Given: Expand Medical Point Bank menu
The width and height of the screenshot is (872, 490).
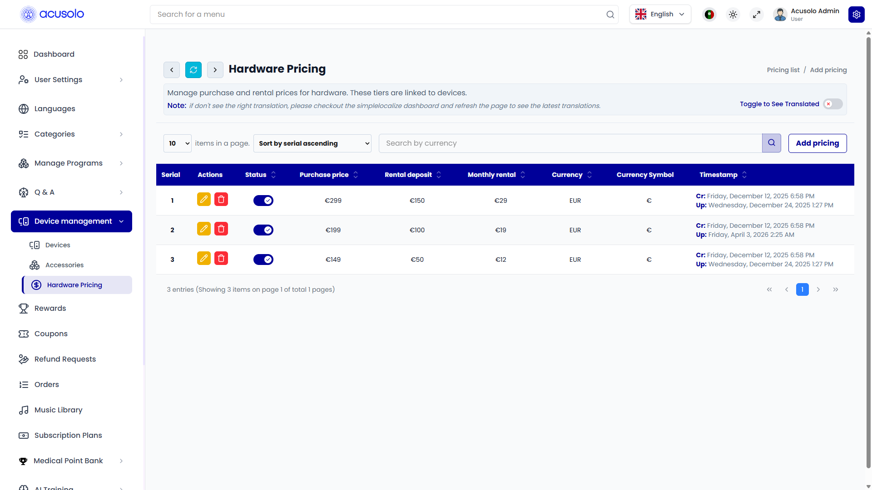Looking at the screenshot, I should coord(71,461).
